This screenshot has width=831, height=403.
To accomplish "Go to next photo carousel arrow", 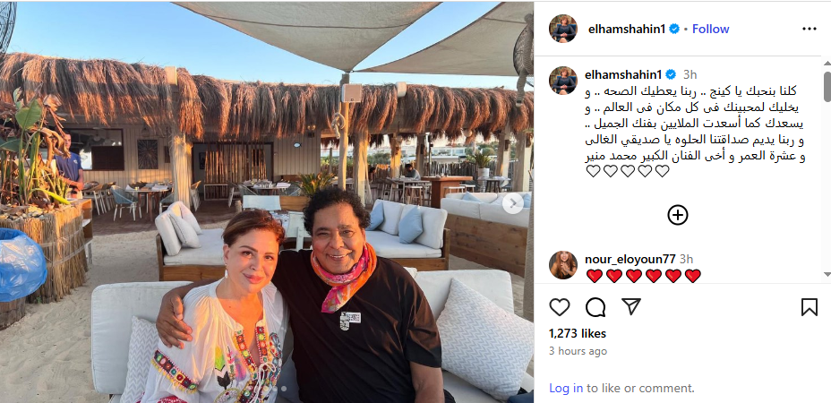I will tap(512, 203).
